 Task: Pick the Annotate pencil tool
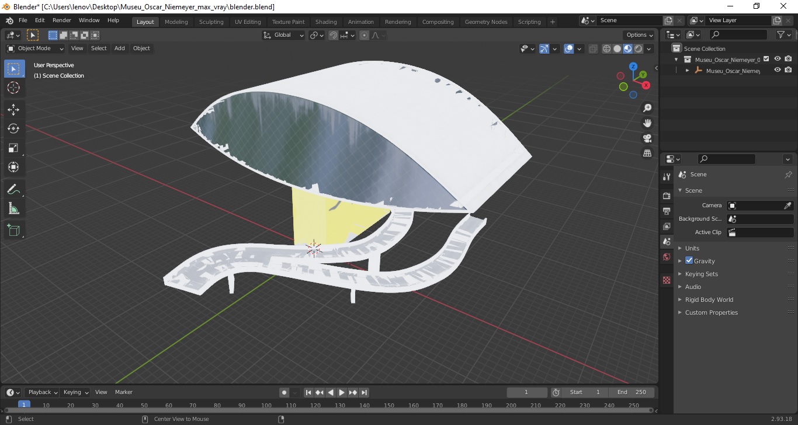coord(13,189)
